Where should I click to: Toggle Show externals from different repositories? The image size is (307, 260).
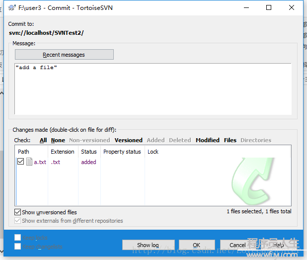[17, 221]
